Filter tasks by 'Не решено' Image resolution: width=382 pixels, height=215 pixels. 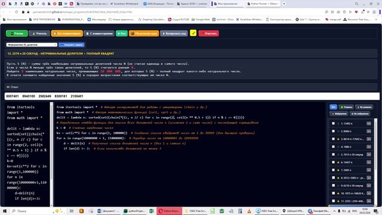[x=364, y=107]
